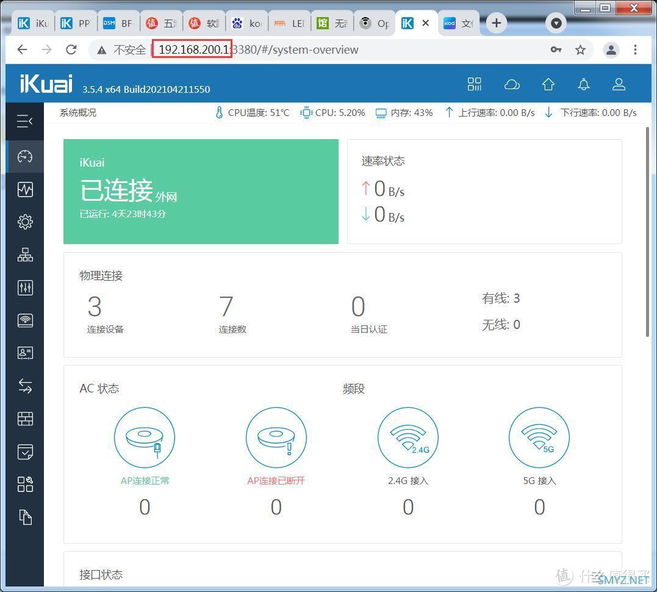The height and width of the screenshot is (592, 657).
Task: Open user account icon in iKuai header
Action: 619,84
